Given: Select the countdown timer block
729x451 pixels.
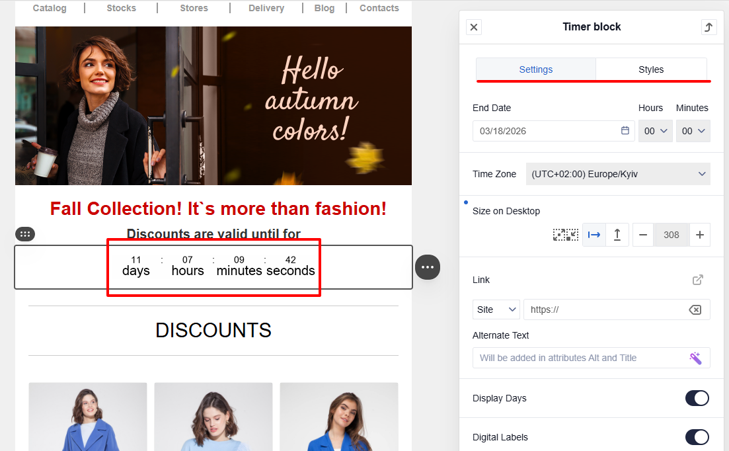Looking at the screenshot, I should pyautogui.click(x=213, y=267).
